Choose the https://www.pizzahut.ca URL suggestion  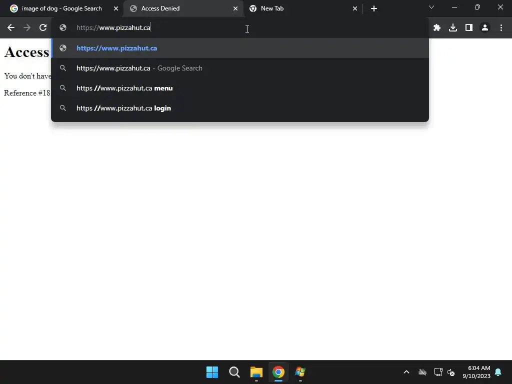click(240, 48)
